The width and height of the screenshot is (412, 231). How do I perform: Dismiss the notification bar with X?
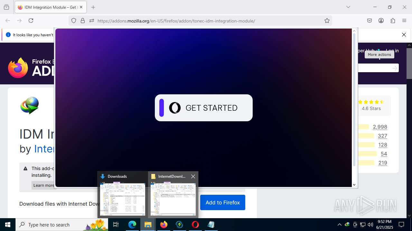pos(404,35)
